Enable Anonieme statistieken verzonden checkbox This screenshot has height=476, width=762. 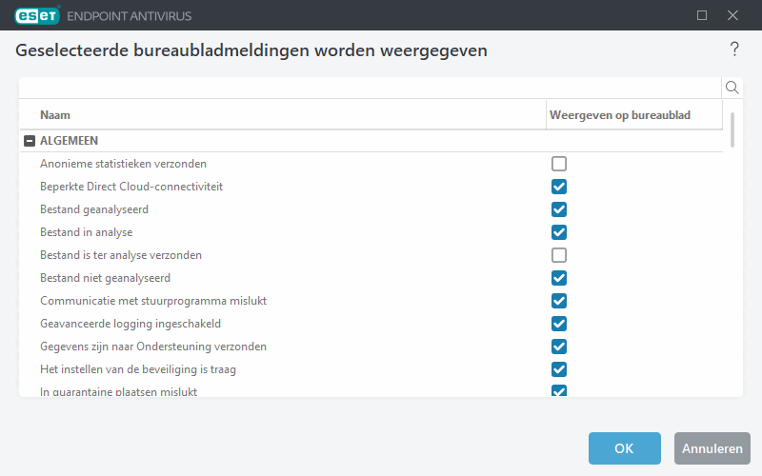point(559,164)
